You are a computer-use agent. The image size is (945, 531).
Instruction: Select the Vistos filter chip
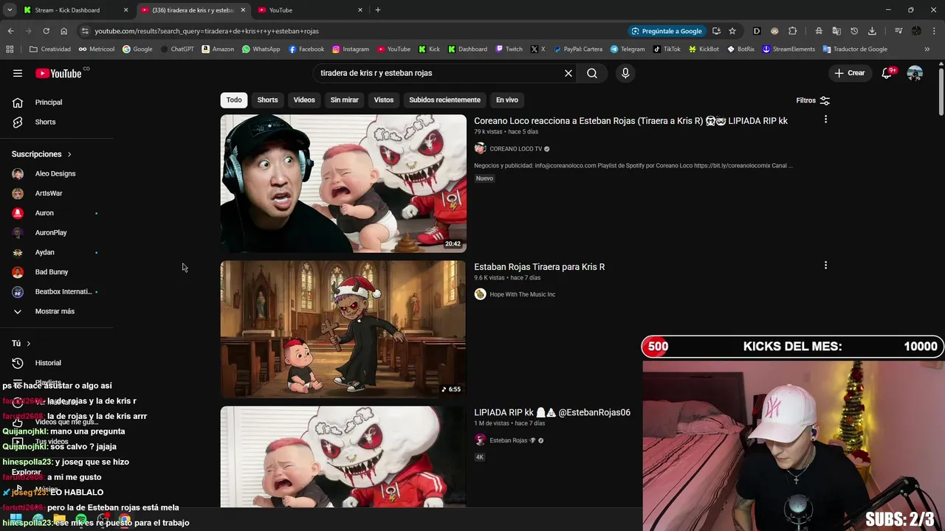(x=384, y=100)
